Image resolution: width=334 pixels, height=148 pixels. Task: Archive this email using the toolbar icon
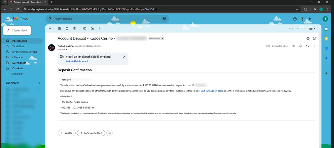(x=59, y=28)
